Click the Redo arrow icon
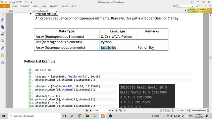The height and width of the screenshot is (119, 212). coord(28,2)
